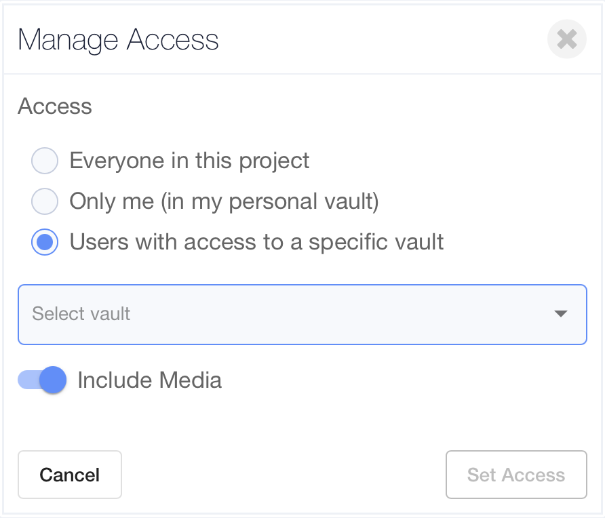Click the Everyone in this project label
The width and height of the screenshot is (605, 518).
click(x=189, y=161)
